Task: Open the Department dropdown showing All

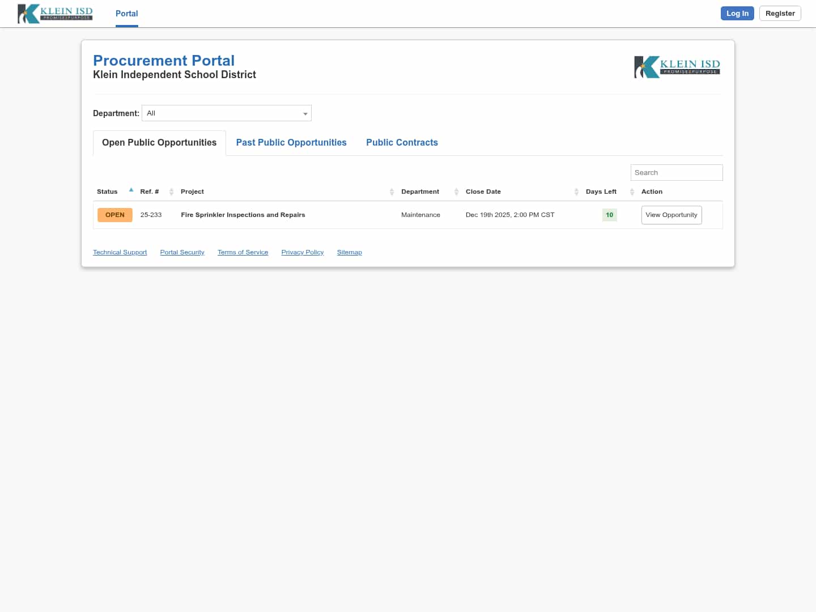Action: tap(227, 113)
